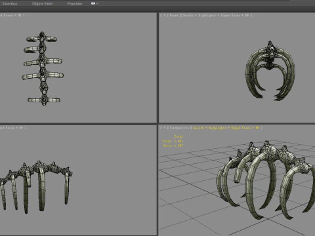Open the Perspective viewport plus [+] menu
315x236 pixels.
[x=164, y=128]
